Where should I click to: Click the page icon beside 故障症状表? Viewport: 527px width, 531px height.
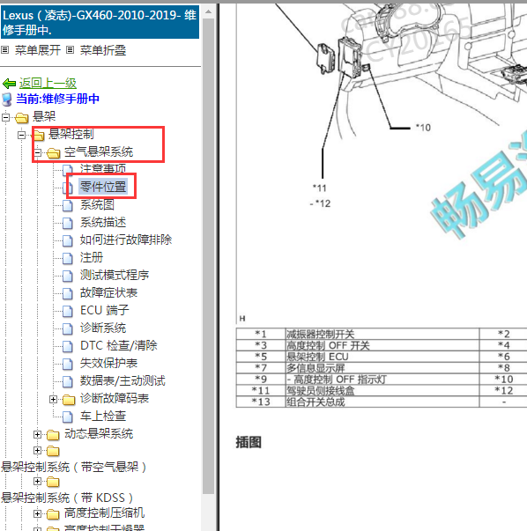(68, 293)
